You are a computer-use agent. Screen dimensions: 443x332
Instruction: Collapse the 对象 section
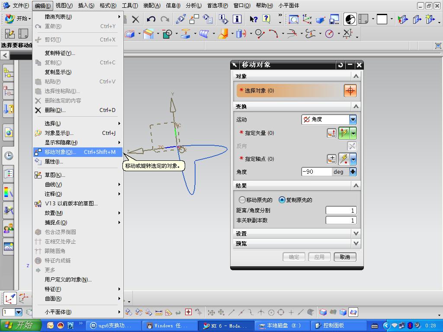356,76
